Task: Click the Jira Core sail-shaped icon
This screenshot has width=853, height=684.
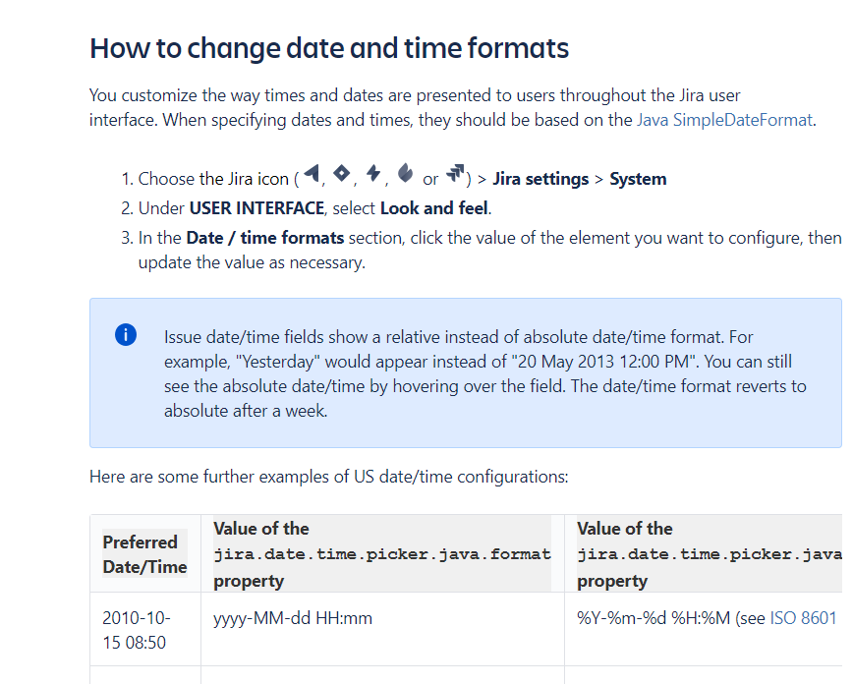Action: click(312, 173)
